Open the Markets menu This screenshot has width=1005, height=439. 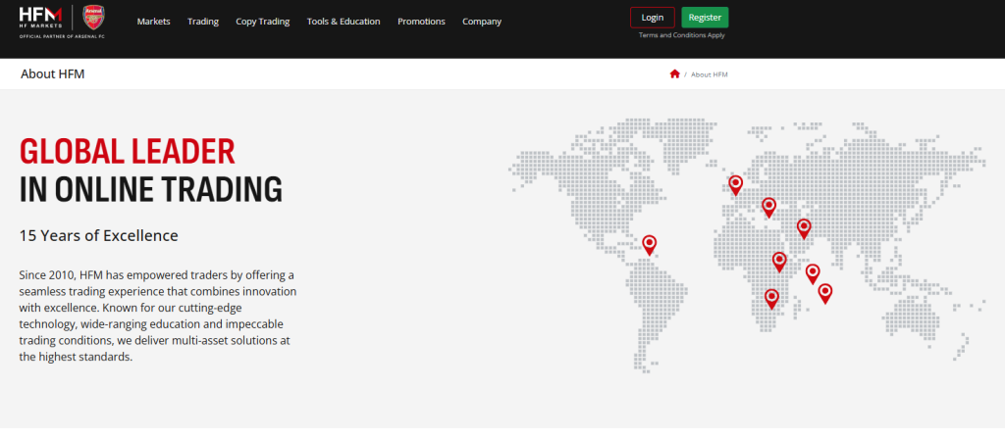tap(154, 22)
